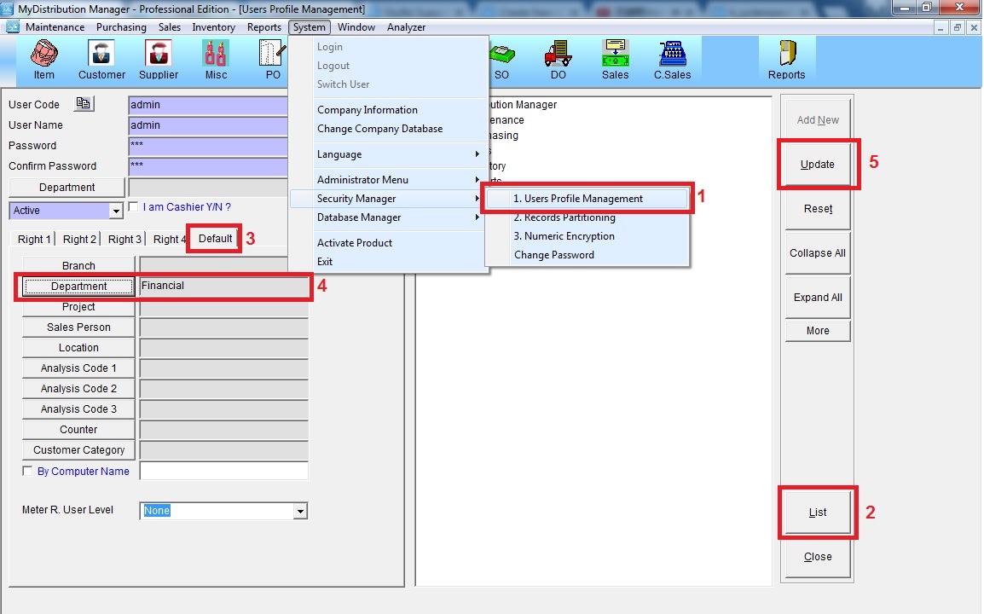Select Users Profile Management menu item
Screen dimensions: 984x614
click(x=583, y=199)
